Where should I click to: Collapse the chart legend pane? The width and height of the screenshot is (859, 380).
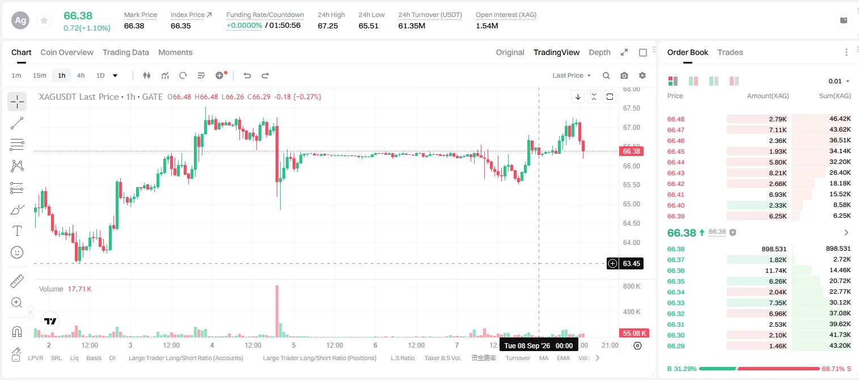[x=594, y=96]
